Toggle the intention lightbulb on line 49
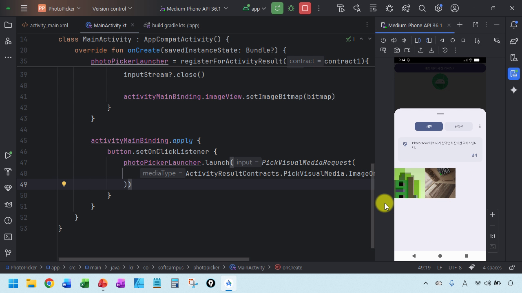 coord(64,184)
